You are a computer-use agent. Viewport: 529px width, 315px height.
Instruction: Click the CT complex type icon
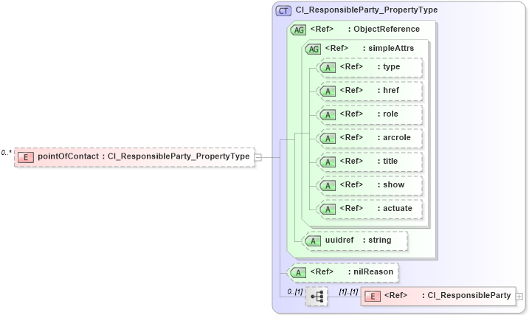(x=283, y=11)
